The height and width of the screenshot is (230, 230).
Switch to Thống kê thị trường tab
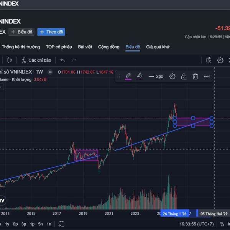click(x=21, y=47)
